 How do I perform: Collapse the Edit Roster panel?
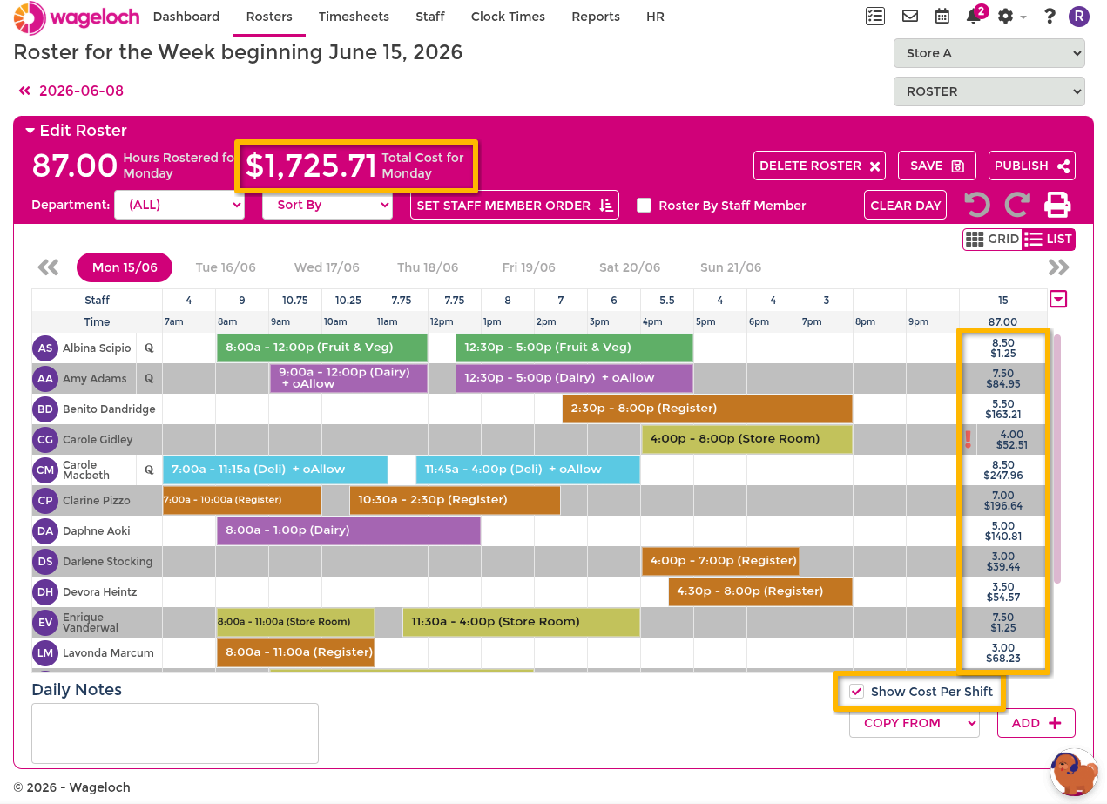point(77,131)
